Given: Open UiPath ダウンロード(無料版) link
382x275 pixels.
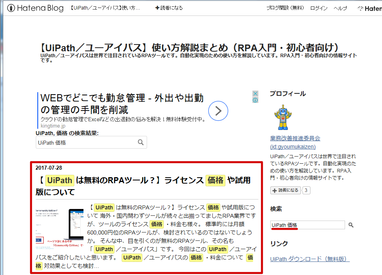Looking at the screenshot, I should coord(310,259).
